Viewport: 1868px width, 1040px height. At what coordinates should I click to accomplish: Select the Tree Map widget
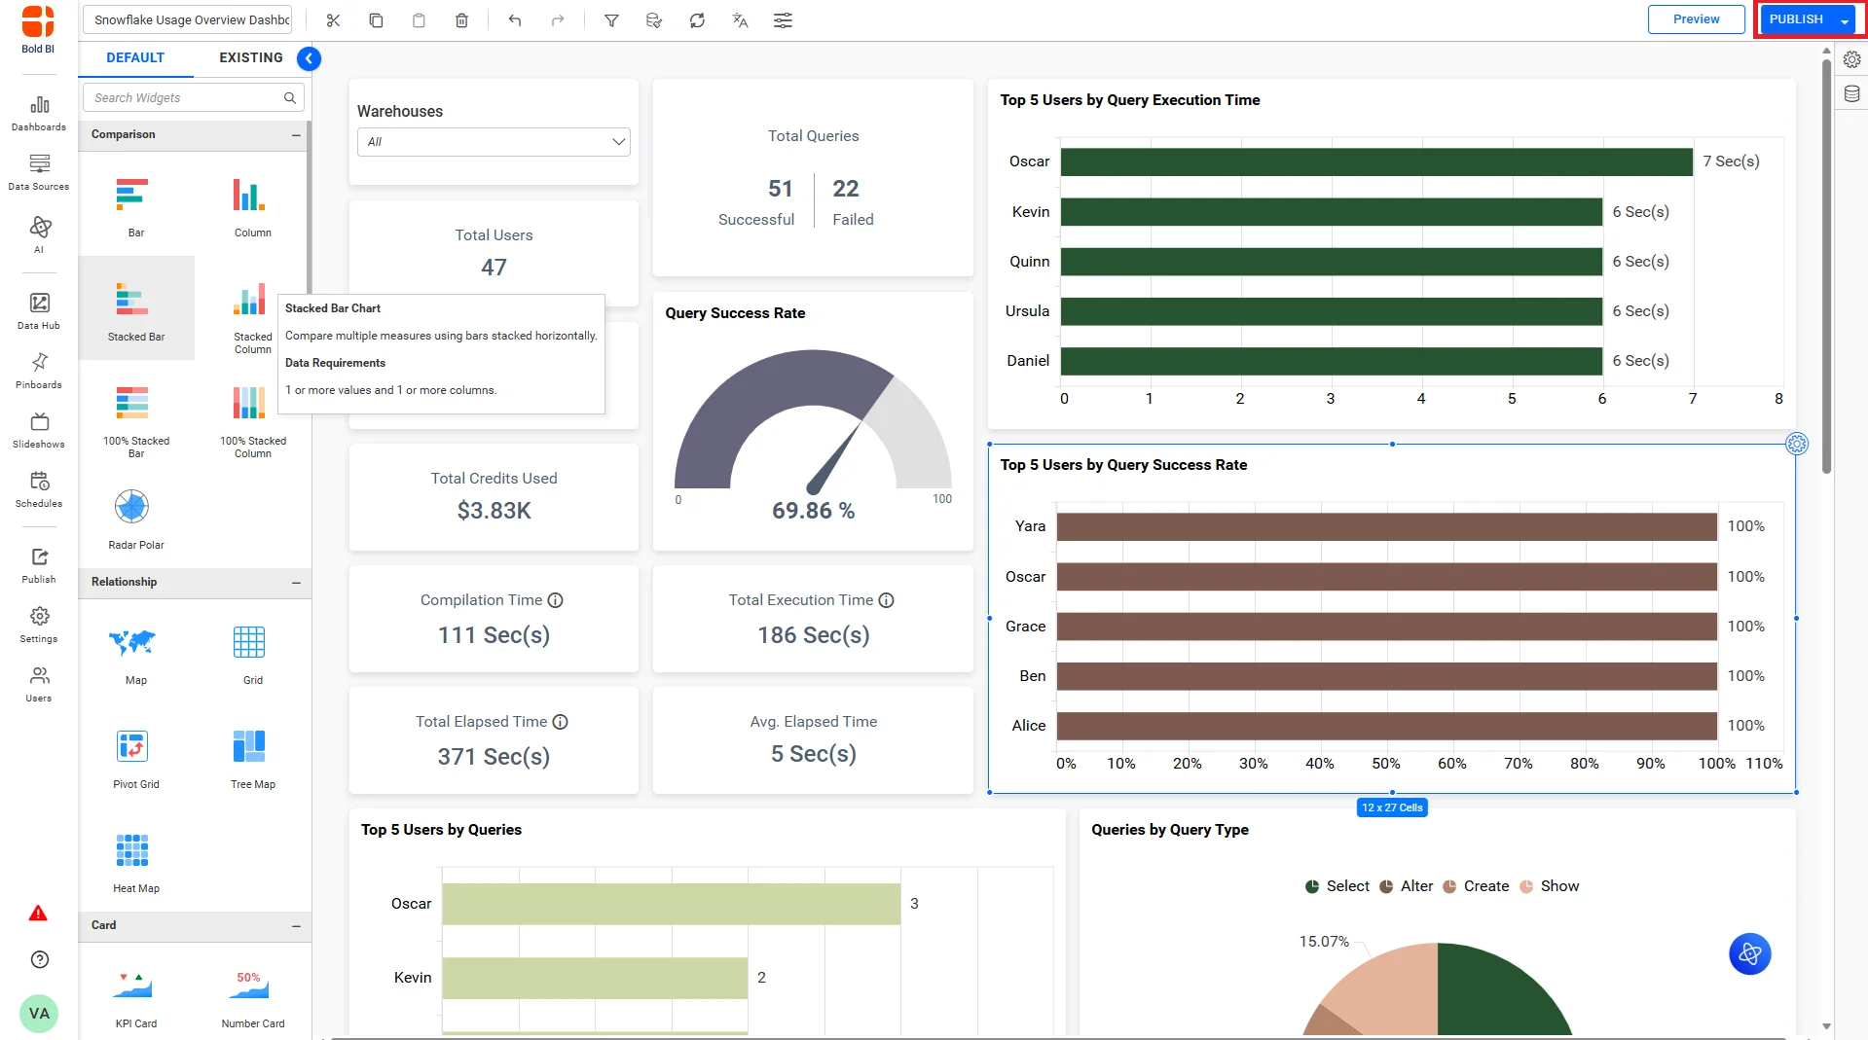tap(253, 758)
